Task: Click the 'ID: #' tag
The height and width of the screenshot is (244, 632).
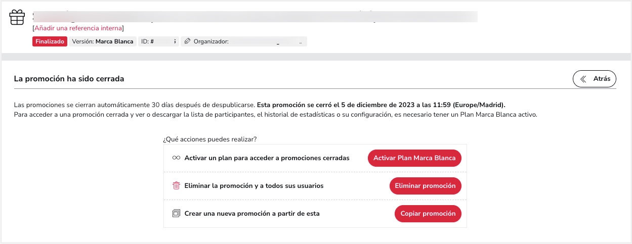Action: point(158,41)
